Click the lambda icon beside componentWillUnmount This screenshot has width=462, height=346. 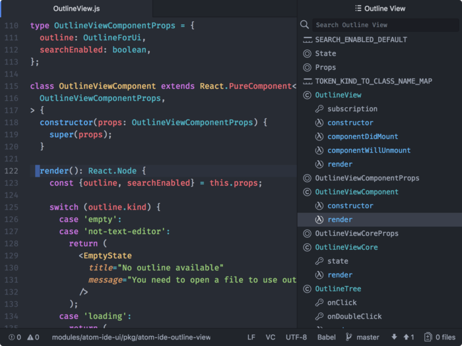[319, 150]
